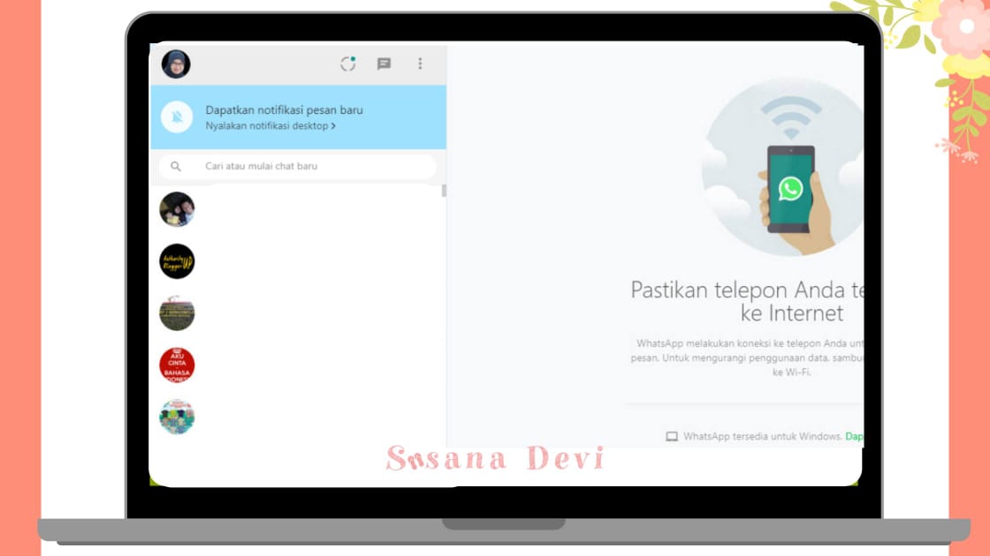Start a new chat with message icon
The height and width of the screenshot is (556, 990).
[384, 64]
